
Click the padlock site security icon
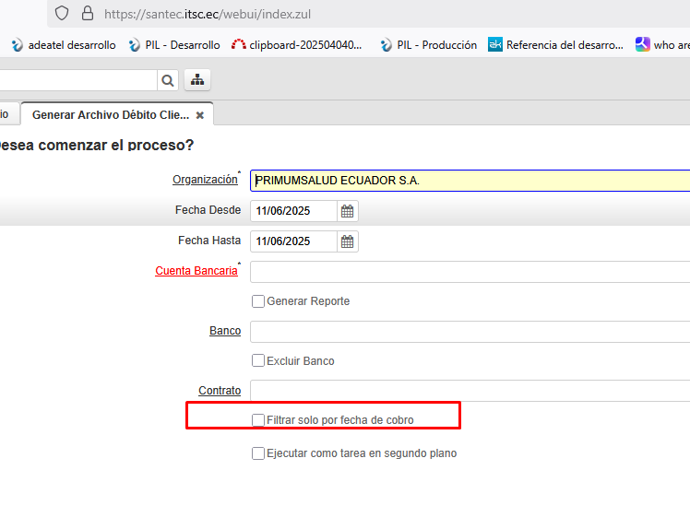coord(88,13)
